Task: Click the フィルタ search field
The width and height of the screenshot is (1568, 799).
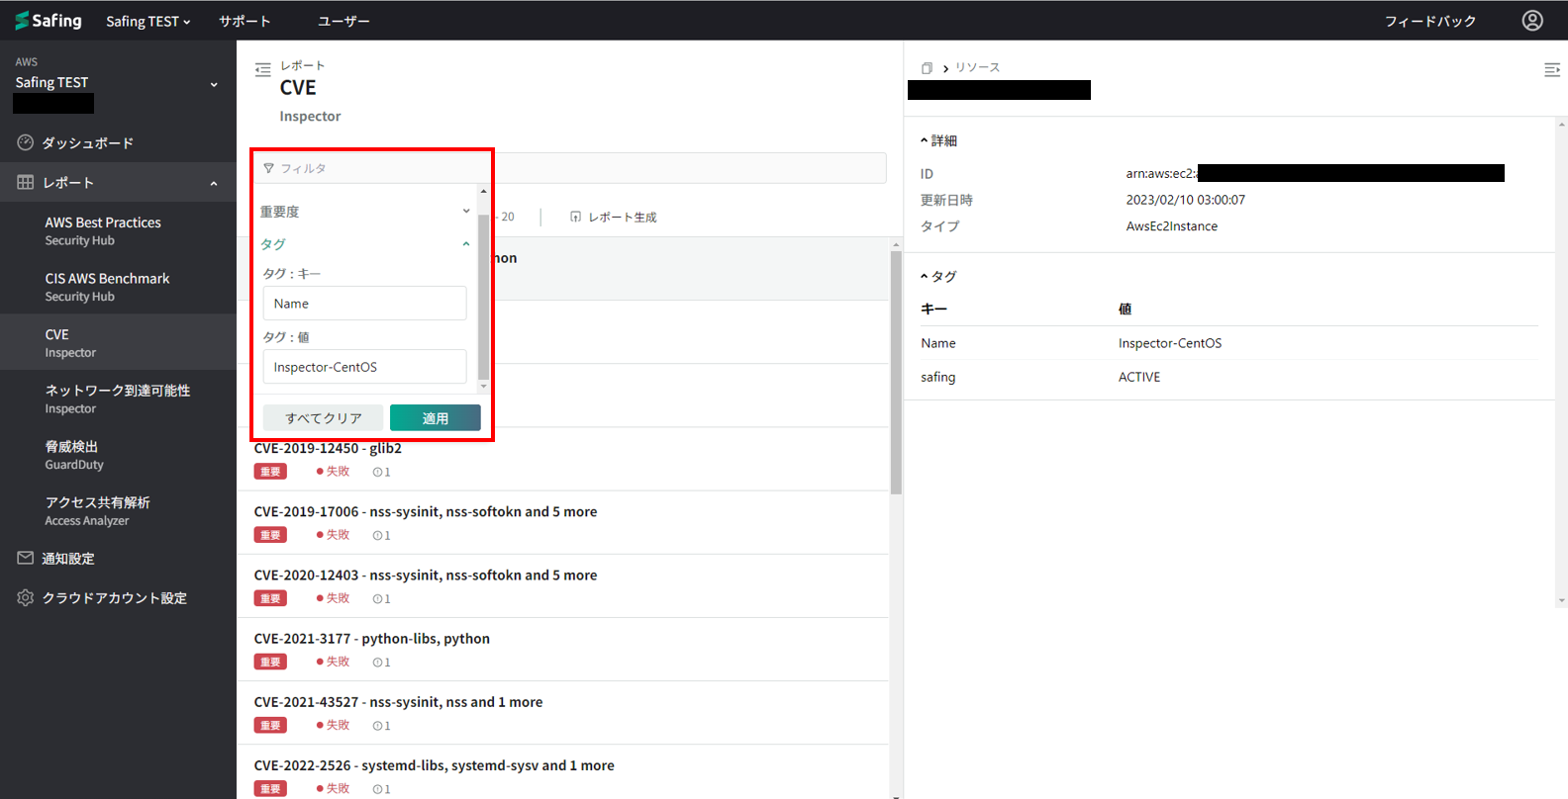Action: click(570, 168)
